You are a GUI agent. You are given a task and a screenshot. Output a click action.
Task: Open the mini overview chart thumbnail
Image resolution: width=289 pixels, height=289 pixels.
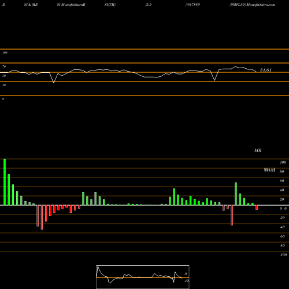point(143,277)
